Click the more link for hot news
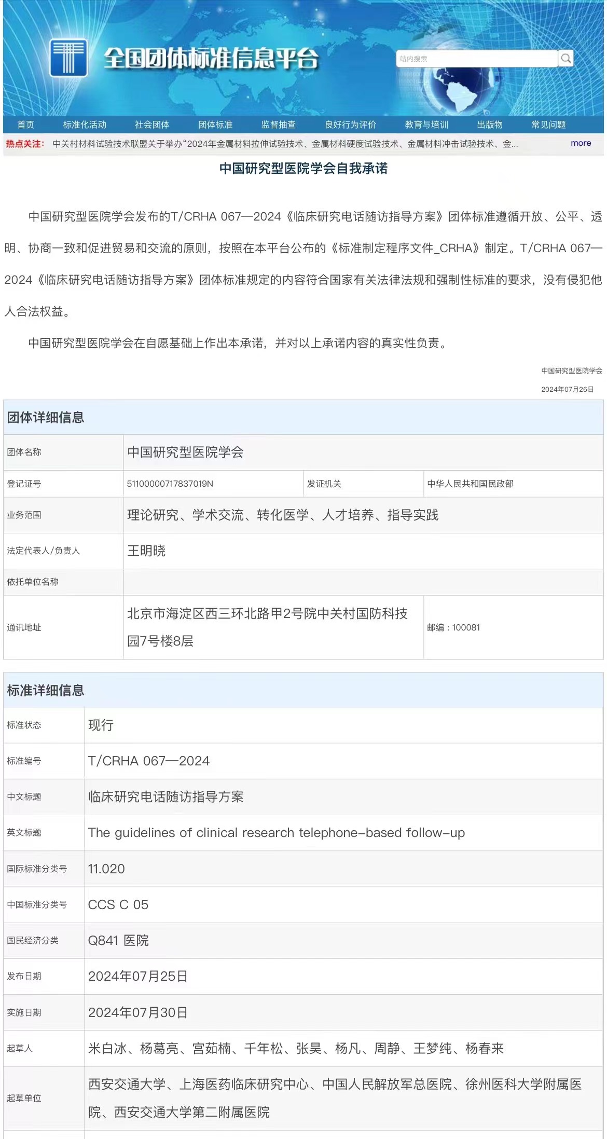Image resolution: width=607 pixels, height=1139 pixels. (581, 143)
